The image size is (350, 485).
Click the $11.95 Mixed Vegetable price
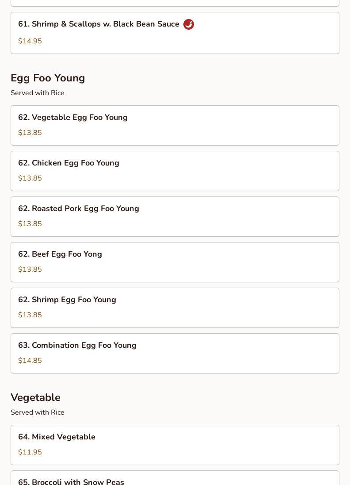pyautogui.click(x=30, y=452)
